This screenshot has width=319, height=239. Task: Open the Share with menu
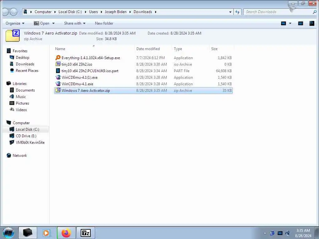click(75, 23)
